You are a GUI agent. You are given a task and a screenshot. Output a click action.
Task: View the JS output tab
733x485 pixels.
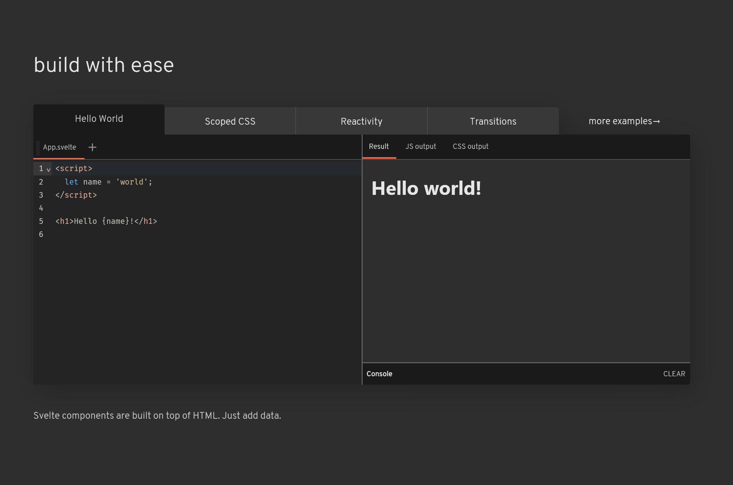tap(420, 146)
